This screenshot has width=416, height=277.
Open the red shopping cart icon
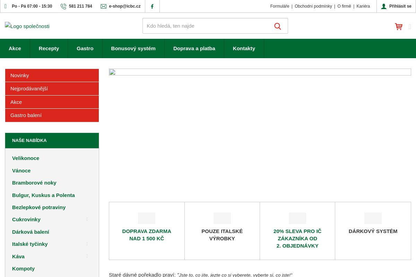point(399,27)
